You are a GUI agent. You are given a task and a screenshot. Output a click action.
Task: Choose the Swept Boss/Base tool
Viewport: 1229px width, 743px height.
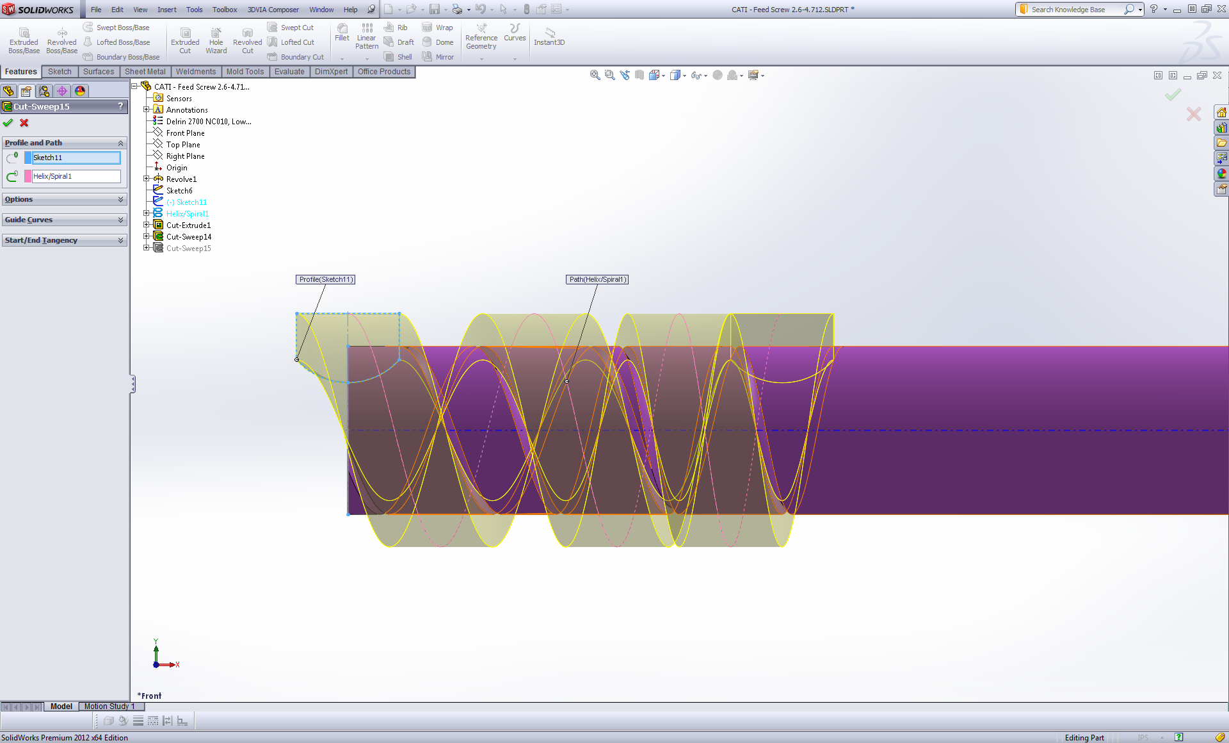coord(116,28)
